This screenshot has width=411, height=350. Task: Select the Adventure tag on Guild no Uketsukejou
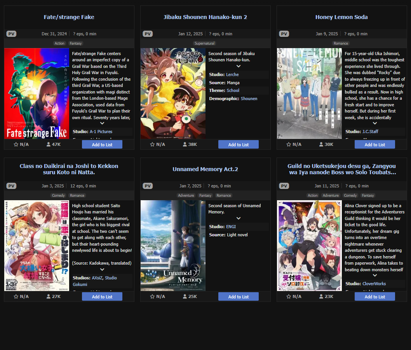[331, 196]
